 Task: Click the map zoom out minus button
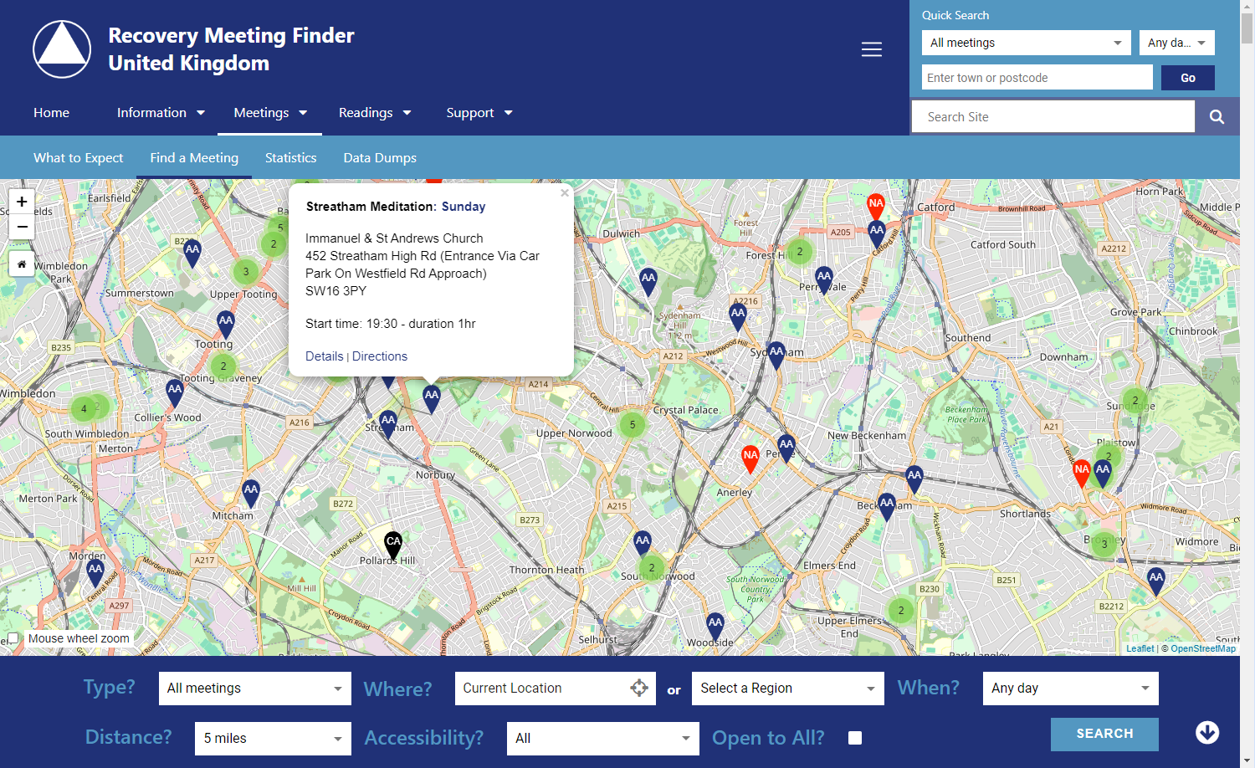tap(22, 227)
